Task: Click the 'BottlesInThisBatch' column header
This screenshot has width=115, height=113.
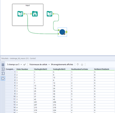Action: (x=104, y=69)
